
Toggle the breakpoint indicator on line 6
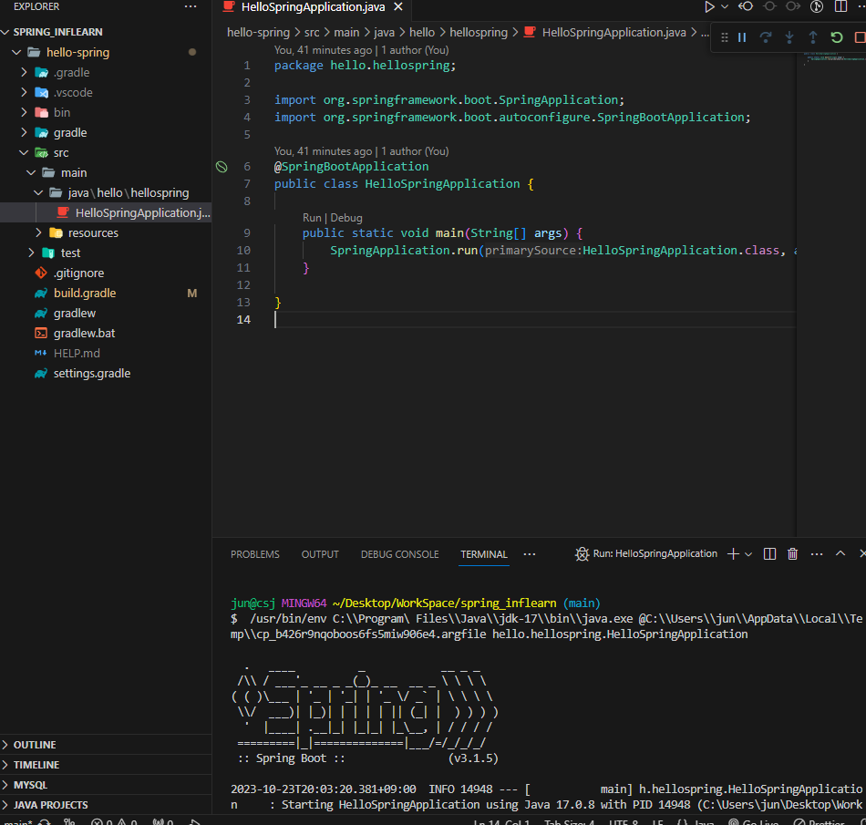point(221,166)
